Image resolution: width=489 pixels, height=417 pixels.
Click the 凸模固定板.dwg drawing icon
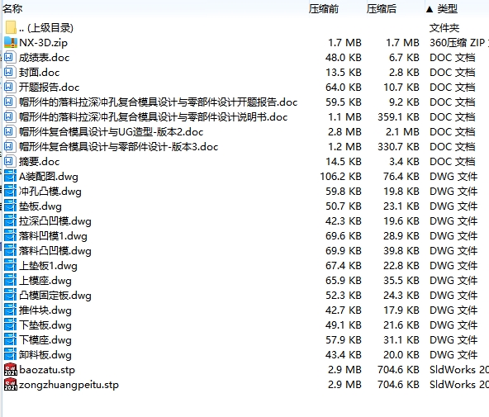[10, 295]
